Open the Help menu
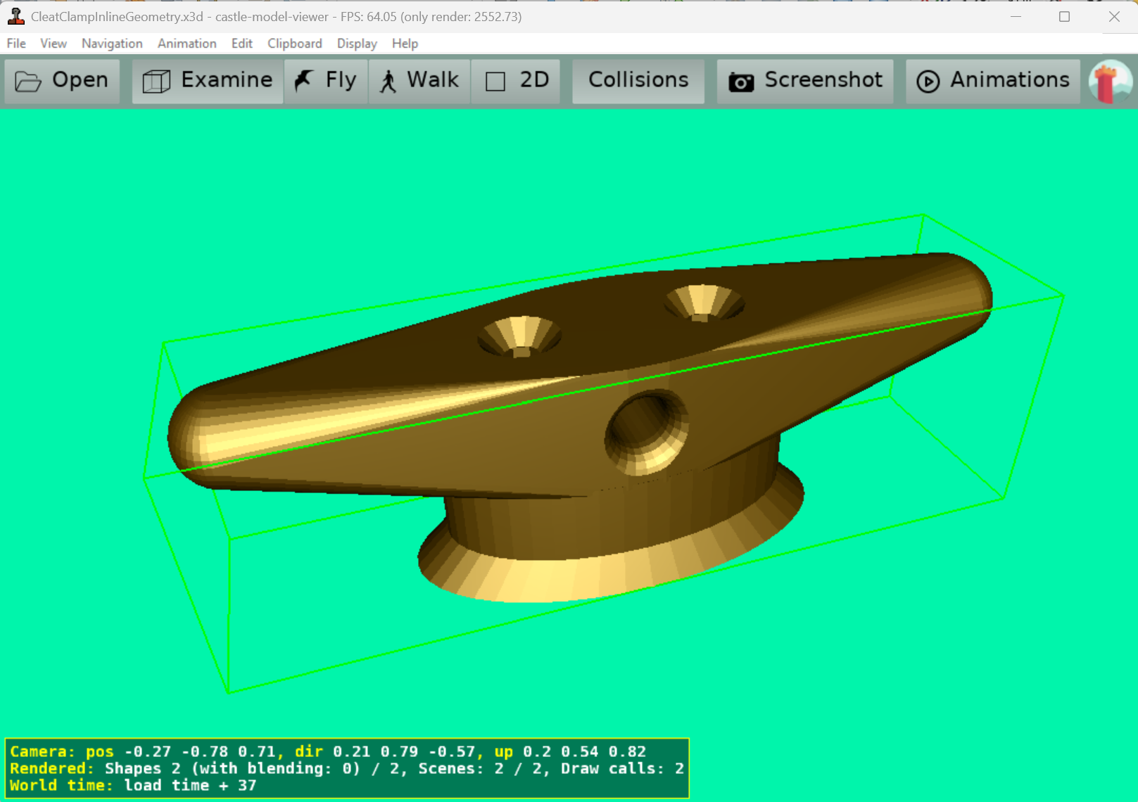Viewport: 1138px width, 802px height. [405, 44]
